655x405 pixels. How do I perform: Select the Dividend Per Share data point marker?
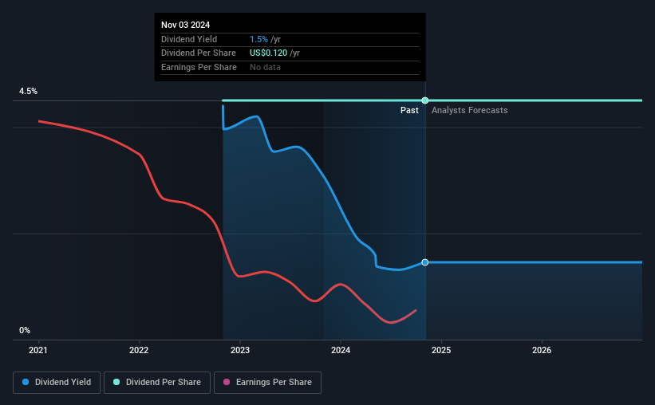(424, 100)
